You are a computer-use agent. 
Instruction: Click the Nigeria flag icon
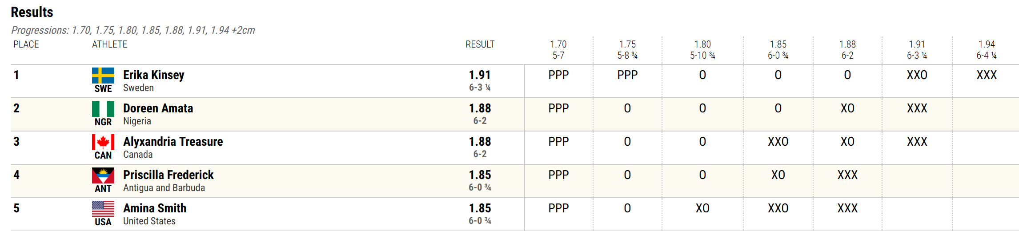103,109
